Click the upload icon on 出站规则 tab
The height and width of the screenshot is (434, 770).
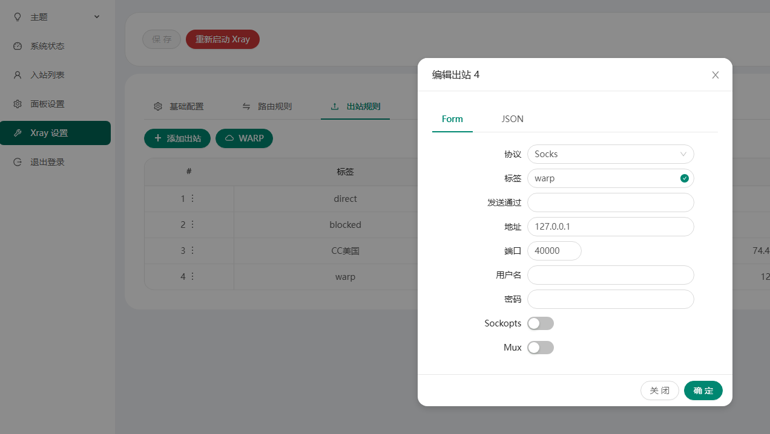click(x=335, y=106)
